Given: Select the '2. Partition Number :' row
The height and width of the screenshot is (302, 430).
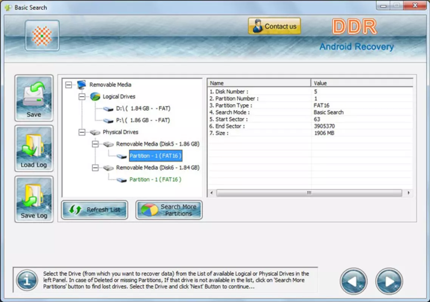Looking at the screenshot, I should click(x=310, y=99).
